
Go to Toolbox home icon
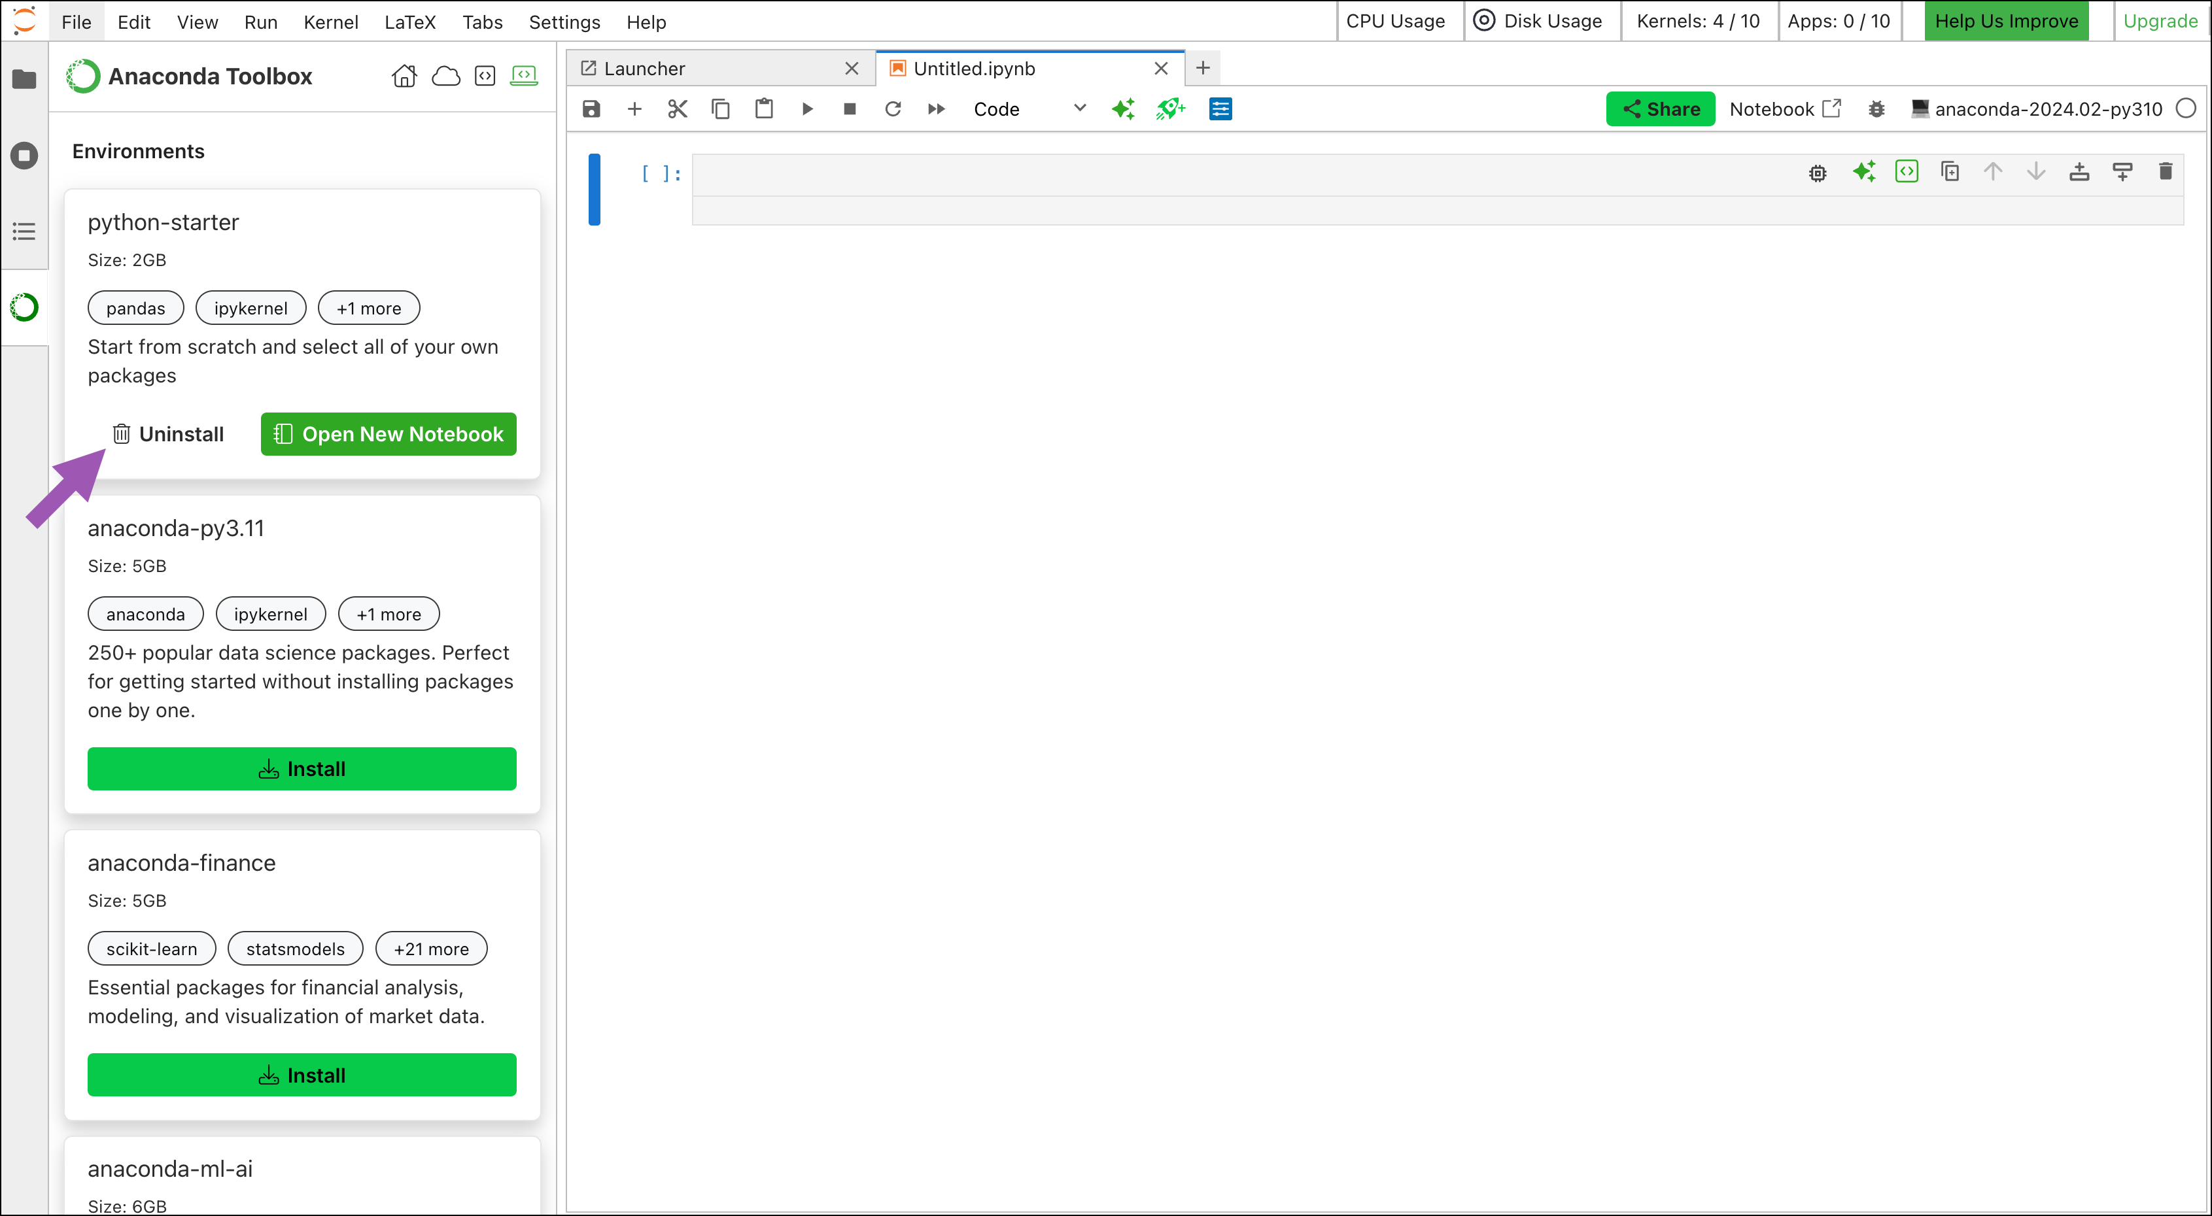(404, 76)
